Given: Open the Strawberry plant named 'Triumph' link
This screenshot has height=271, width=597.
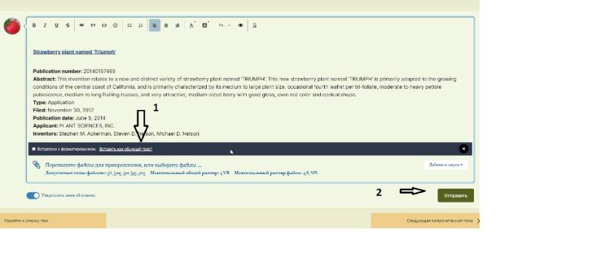Looking at the screenshot, I should [74, 52].
